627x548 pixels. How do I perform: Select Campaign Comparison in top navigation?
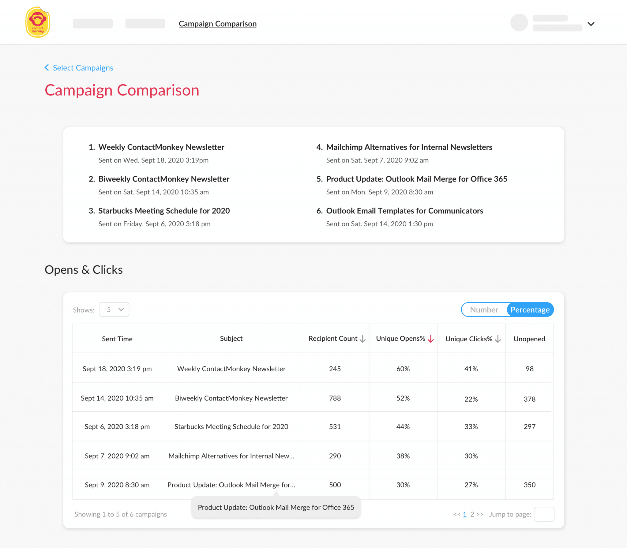click(217, 24)
